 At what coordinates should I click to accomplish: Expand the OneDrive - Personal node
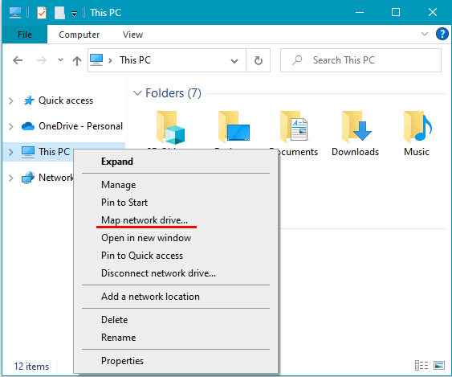point(11,126)
